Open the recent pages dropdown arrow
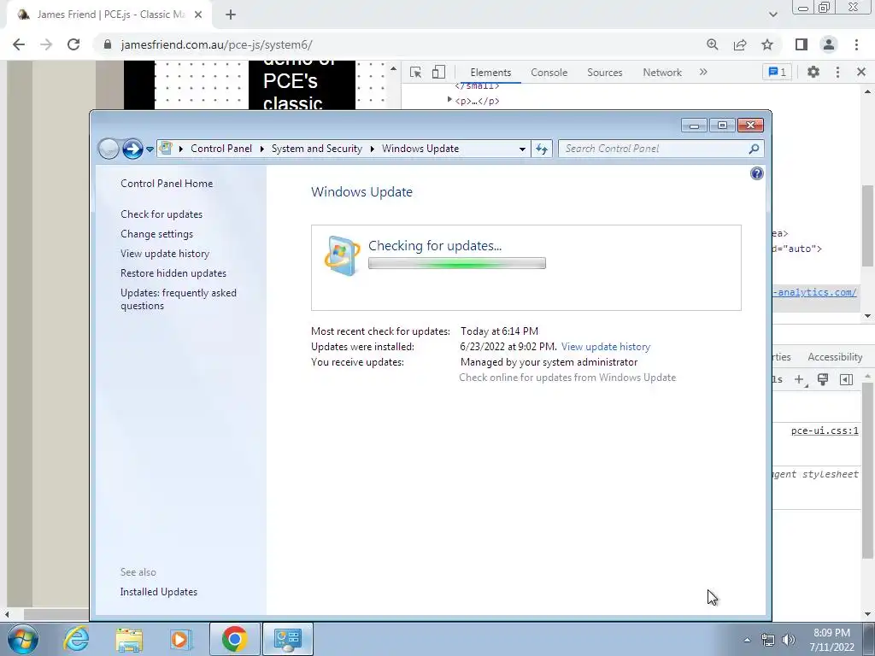 pos(150,149)
